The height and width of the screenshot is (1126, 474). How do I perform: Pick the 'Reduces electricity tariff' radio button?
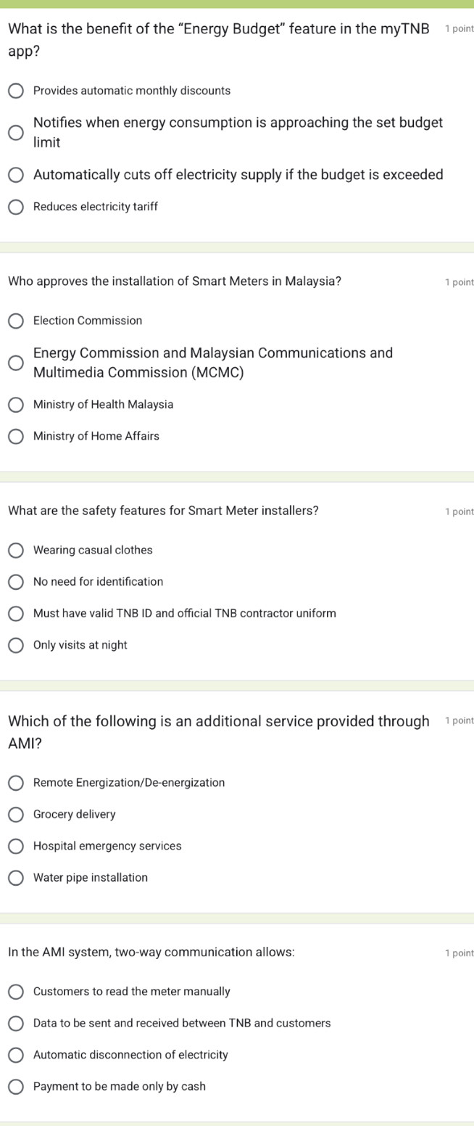coord(15,207)
